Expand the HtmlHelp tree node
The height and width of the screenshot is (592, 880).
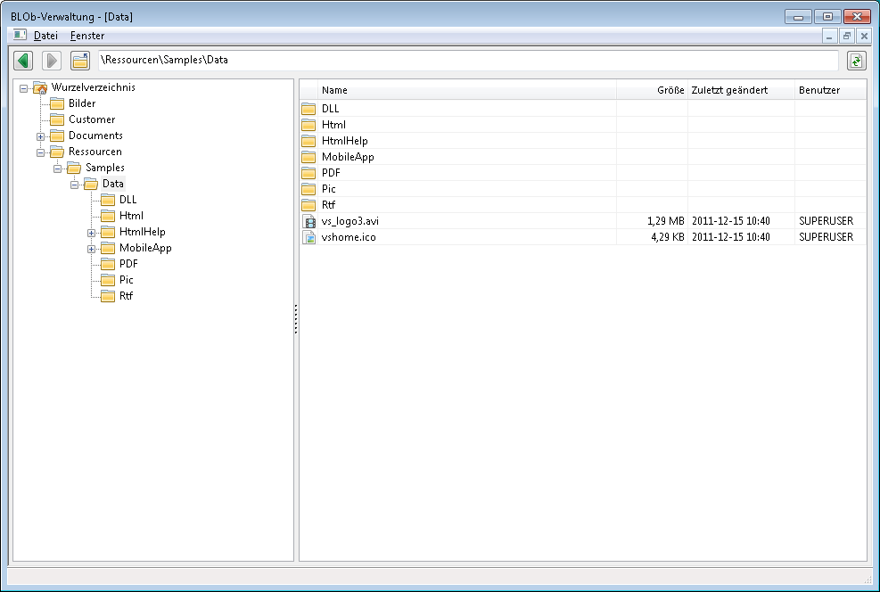(92, 233)
